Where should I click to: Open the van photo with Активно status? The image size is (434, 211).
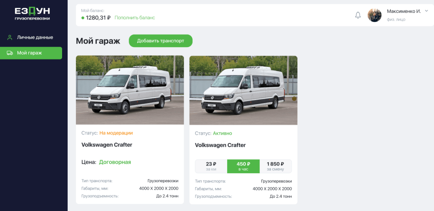[x=243, y=90]
